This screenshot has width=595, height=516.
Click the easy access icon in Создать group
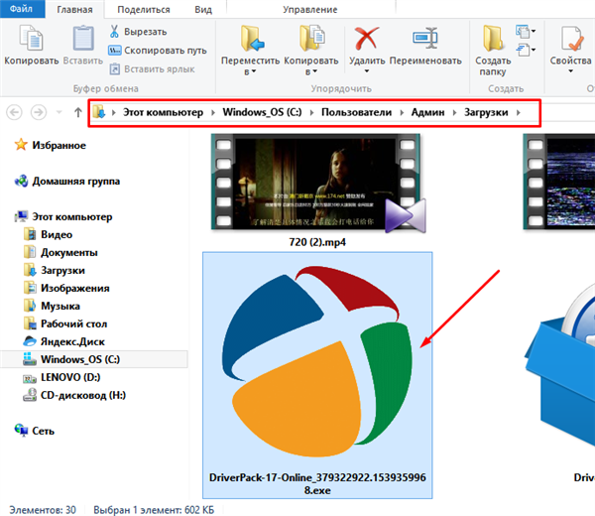(x=523, y=50)
